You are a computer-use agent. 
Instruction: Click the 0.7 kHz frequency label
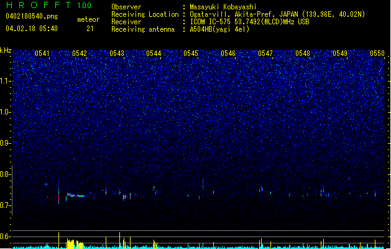6,205
